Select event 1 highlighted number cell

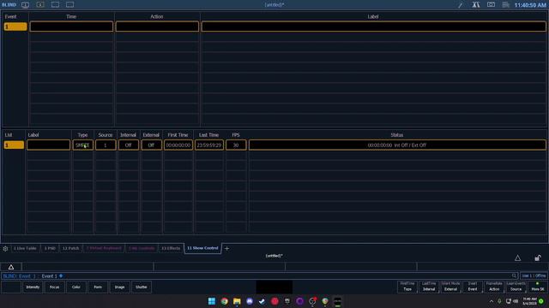pyautogui.click(x=15, y=27)
